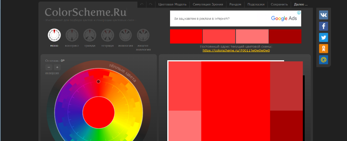This screenshot has width=347, height=141.
Task: Click Рандом menu item
Action: [235, 4]
